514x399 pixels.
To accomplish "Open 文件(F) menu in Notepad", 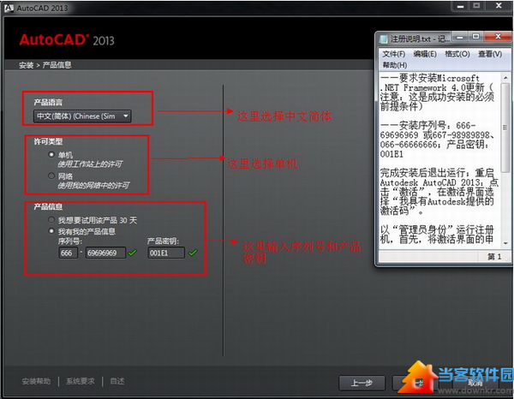I will 394,54.
